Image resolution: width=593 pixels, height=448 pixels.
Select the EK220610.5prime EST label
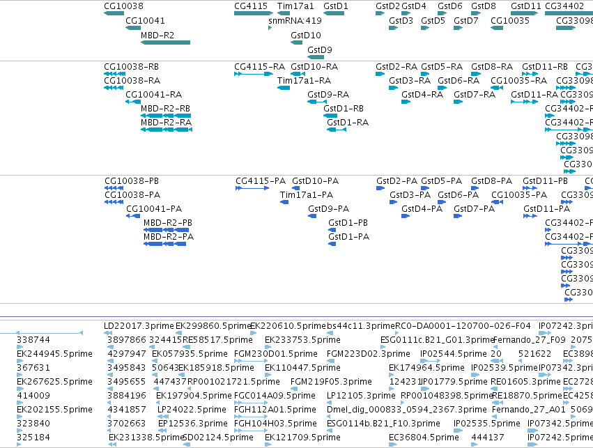point(288,326)
